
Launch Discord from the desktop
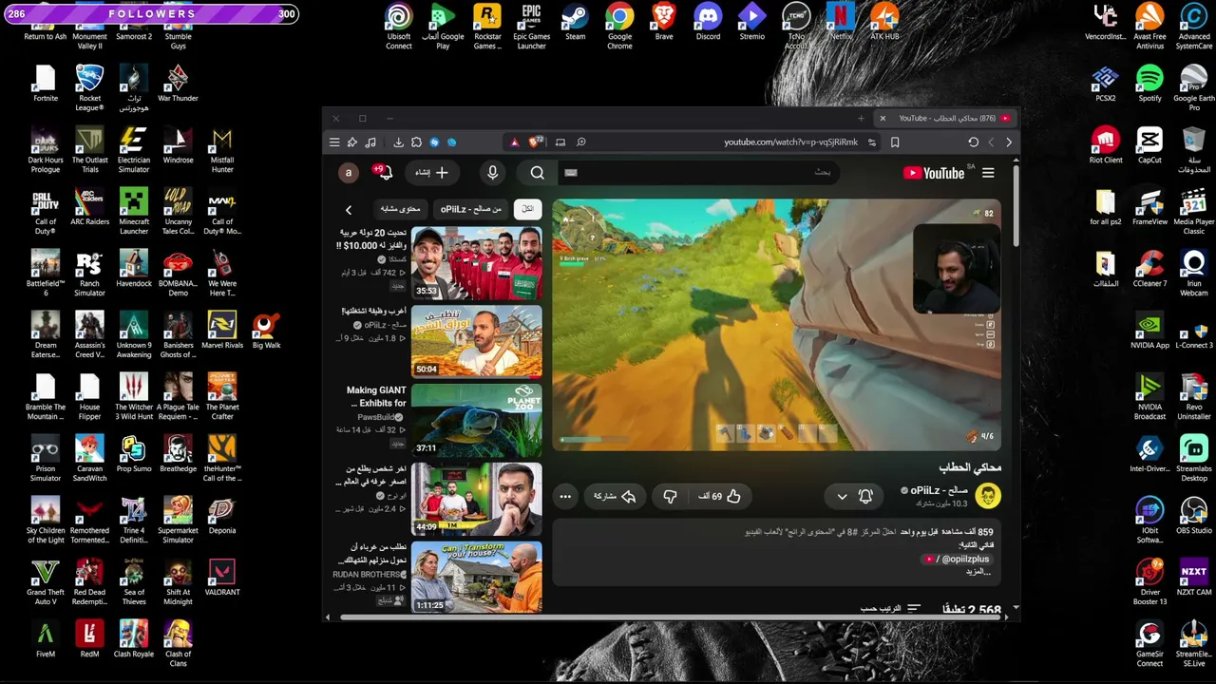click(x=708, y=23)
